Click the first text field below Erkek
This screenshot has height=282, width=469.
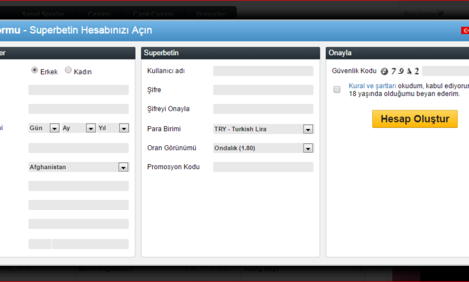[79, 90]
